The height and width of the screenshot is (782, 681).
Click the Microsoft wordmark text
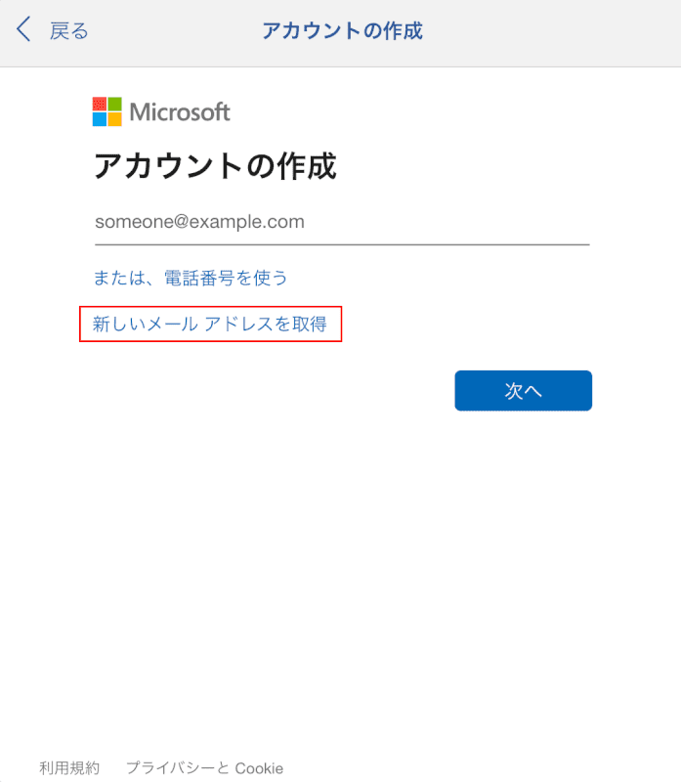pyautogui.click(x=180, y=111)
